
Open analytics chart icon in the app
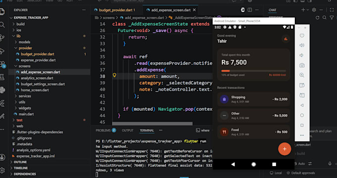pos(285,39)
